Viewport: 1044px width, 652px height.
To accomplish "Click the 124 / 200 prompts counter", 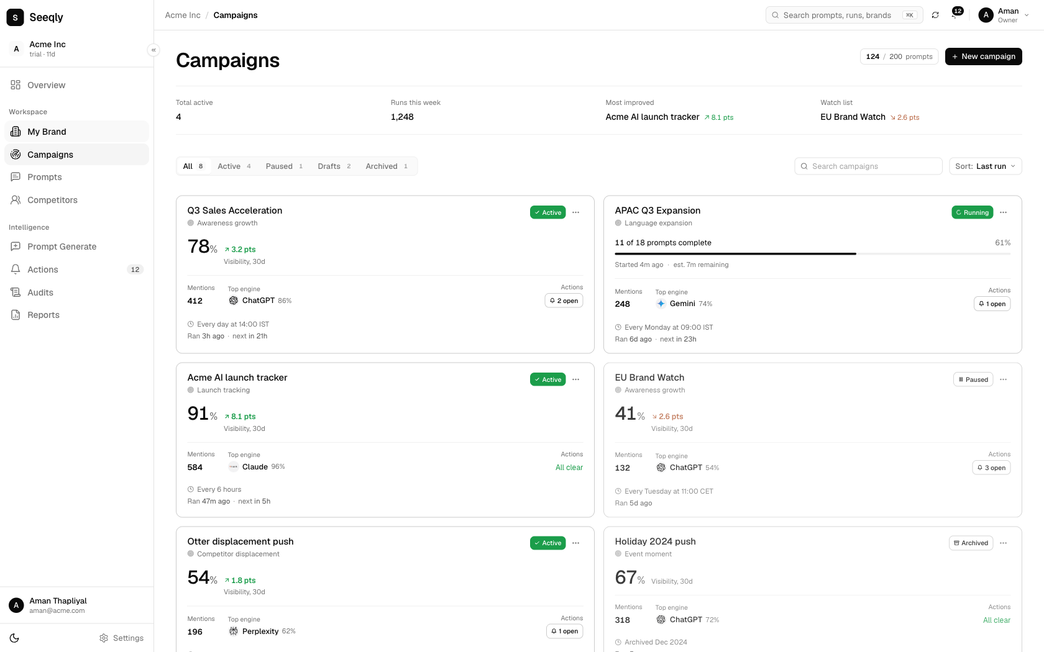I will pos(899,57).
